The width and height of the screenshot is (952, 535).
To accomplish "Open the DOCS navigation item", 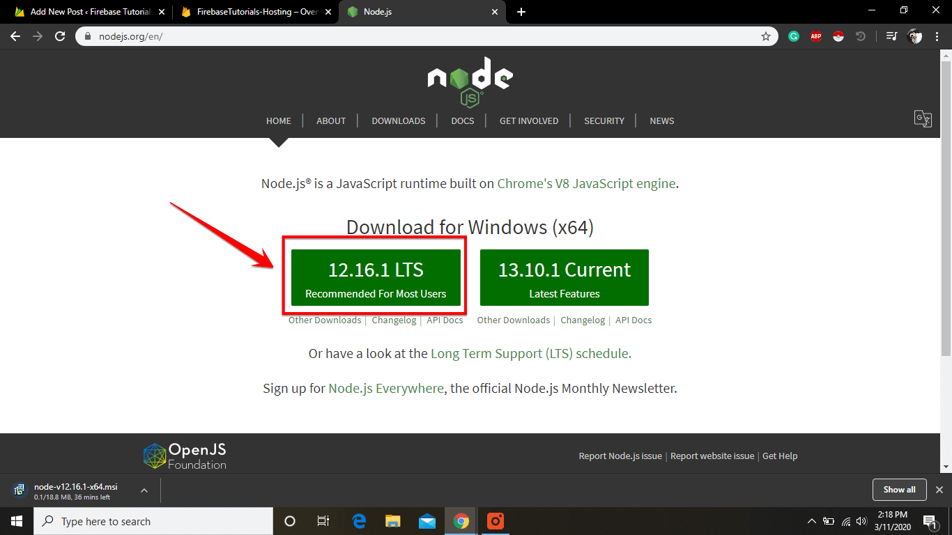I will coord(463,121).
